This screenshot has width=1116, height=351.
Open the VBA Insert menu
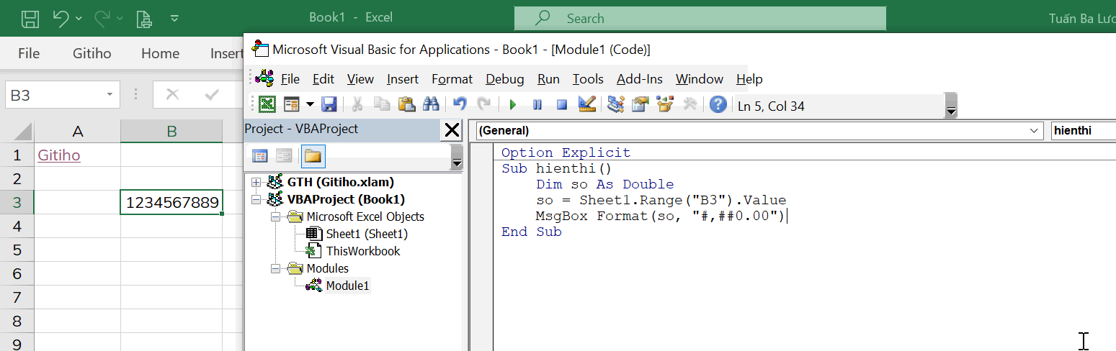point(403,79)
